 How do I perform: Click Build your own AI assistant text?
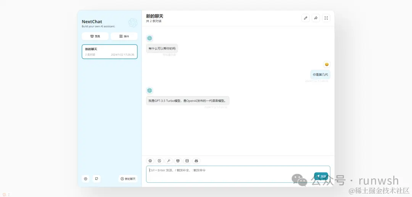(x=98, y=27)
